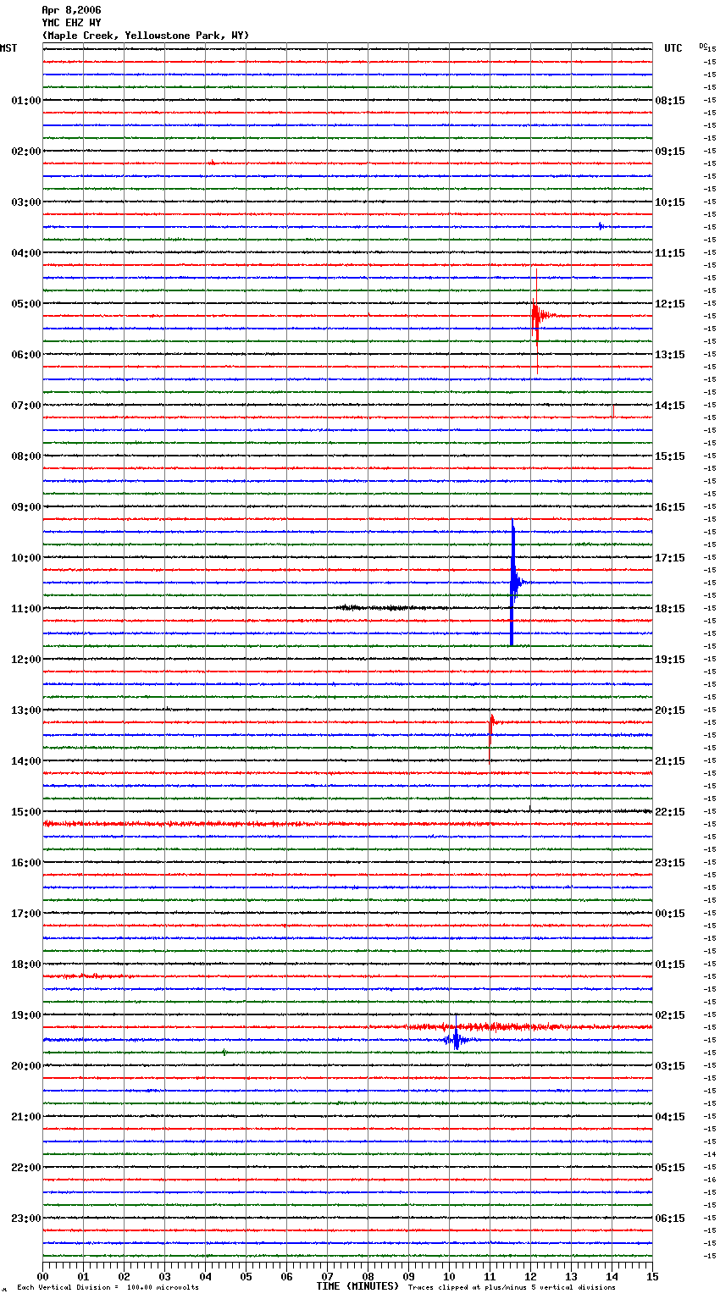Select the 09:00 MST row label
The width and height of the screenshot is (720, 1299).
tap(25, 506)
